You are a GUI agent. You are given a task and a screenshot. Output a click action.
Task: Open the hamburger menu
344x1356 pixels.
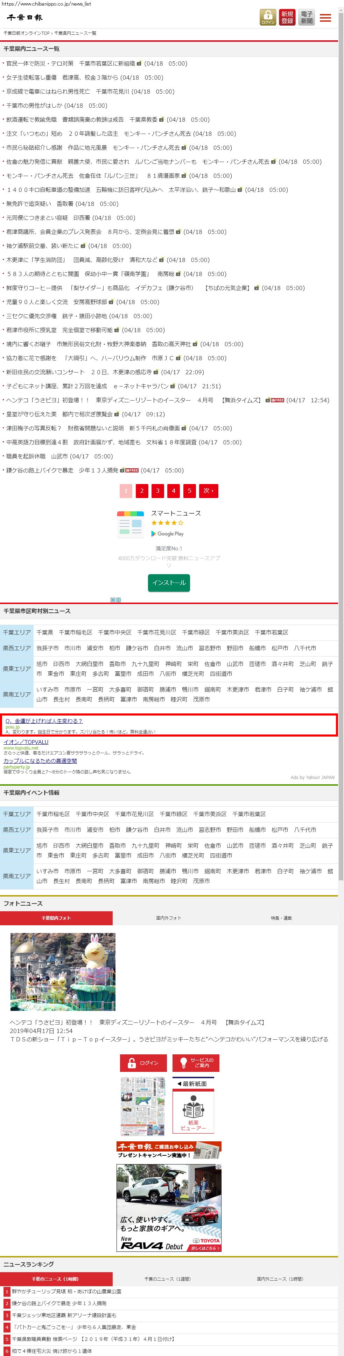325,18
